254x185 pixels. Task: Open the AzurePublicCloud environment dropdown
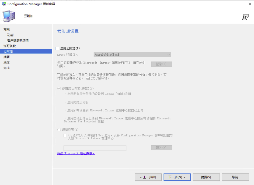click(x=132, y=55)
